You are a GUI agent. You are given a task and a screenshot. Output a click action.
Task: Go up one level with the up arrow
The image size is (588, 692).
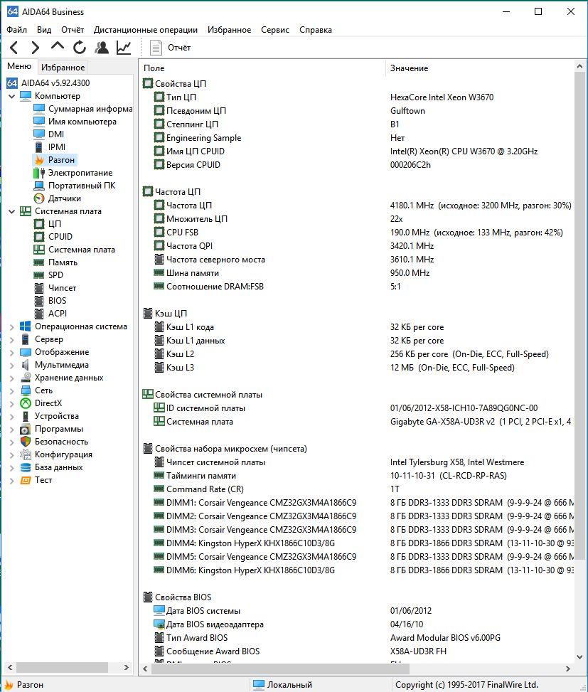pyautogui.click(x=58, y=46)
